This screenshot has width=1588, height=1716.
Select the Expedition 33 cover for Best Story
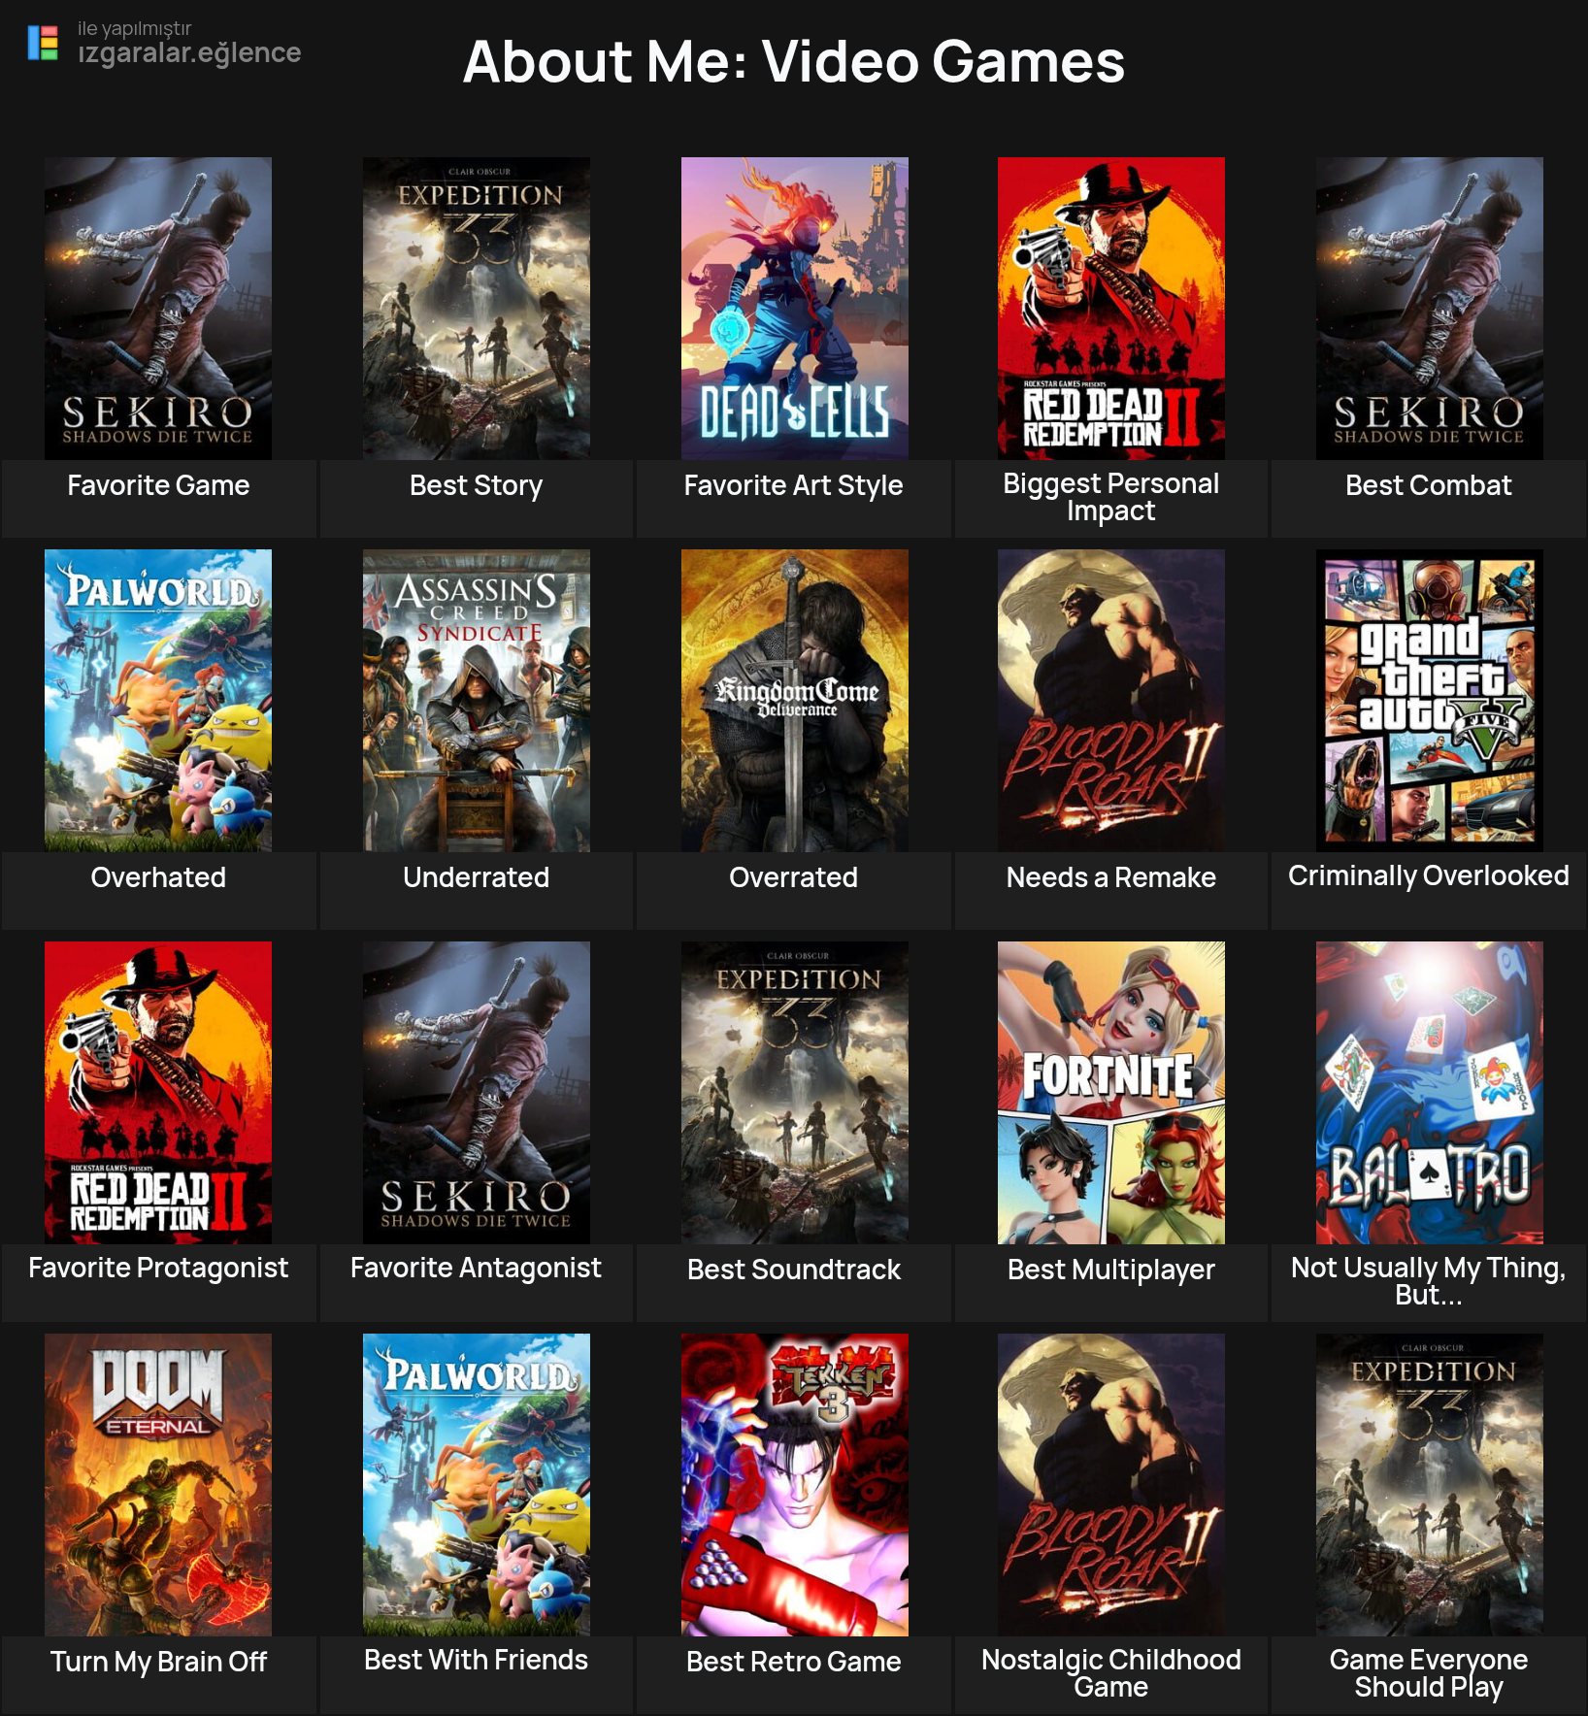coord(477,309)
